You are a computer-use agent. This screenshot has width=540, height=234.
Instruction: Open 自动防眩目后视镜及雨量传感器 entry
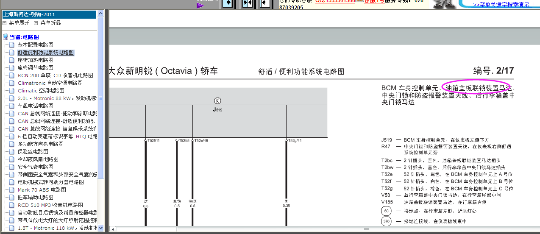pyautogui.click(x=57, y=213)
